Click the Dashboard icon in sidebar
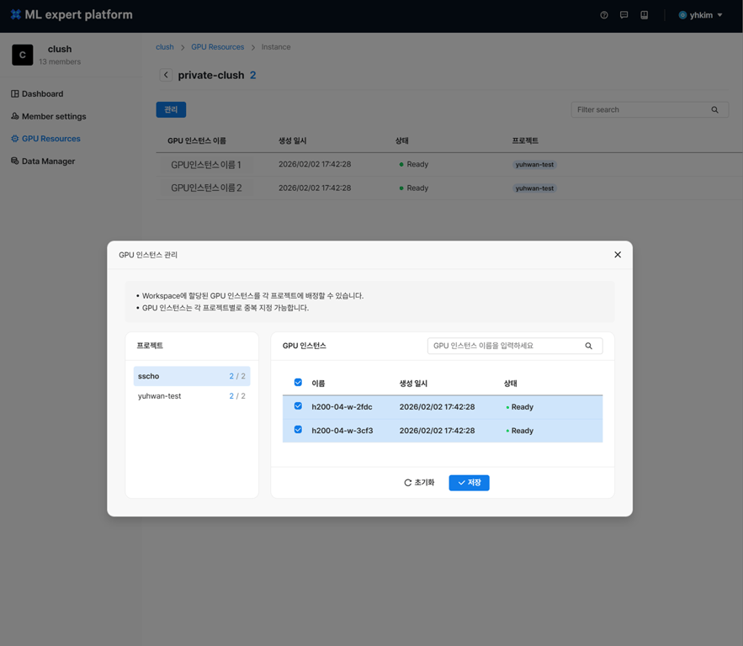This screenshot has width=743, height=646. coord(14,93)
